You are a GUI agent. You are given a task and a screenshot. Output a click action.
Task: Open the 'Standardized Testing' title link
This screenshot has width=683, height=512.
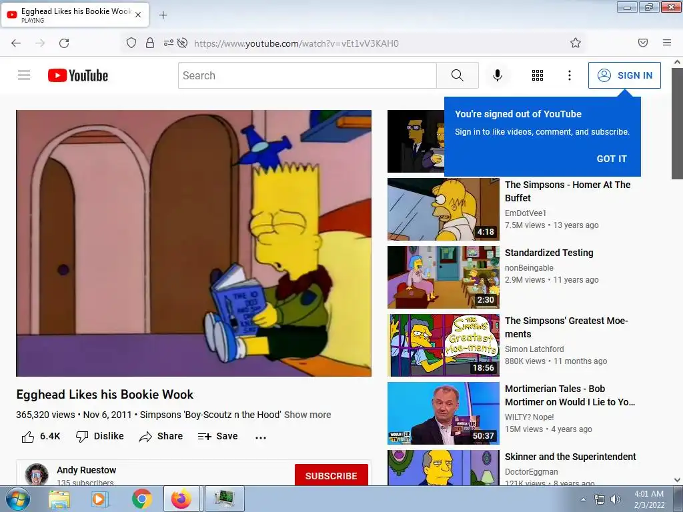pos(549,253)
